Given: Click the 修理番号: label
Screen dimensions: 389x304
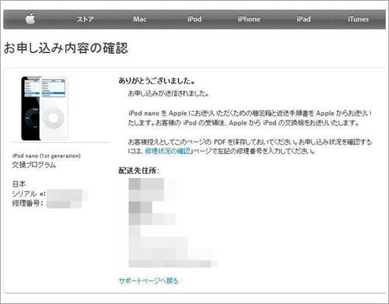Looking at the screenshot, I should pos(27,203).
